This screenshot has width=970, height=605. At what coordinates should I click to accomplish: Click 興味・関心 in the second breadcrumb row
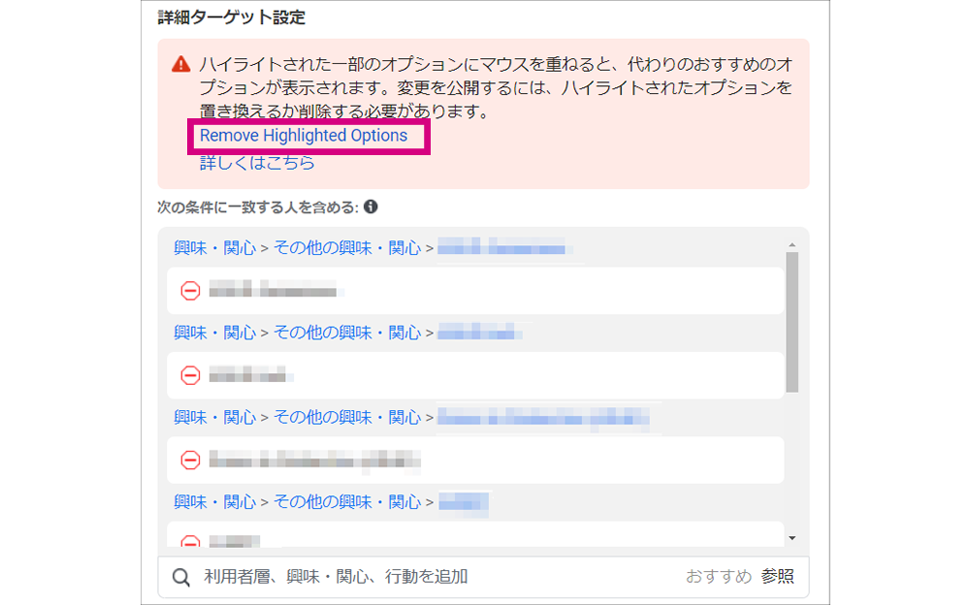(214, 333)
